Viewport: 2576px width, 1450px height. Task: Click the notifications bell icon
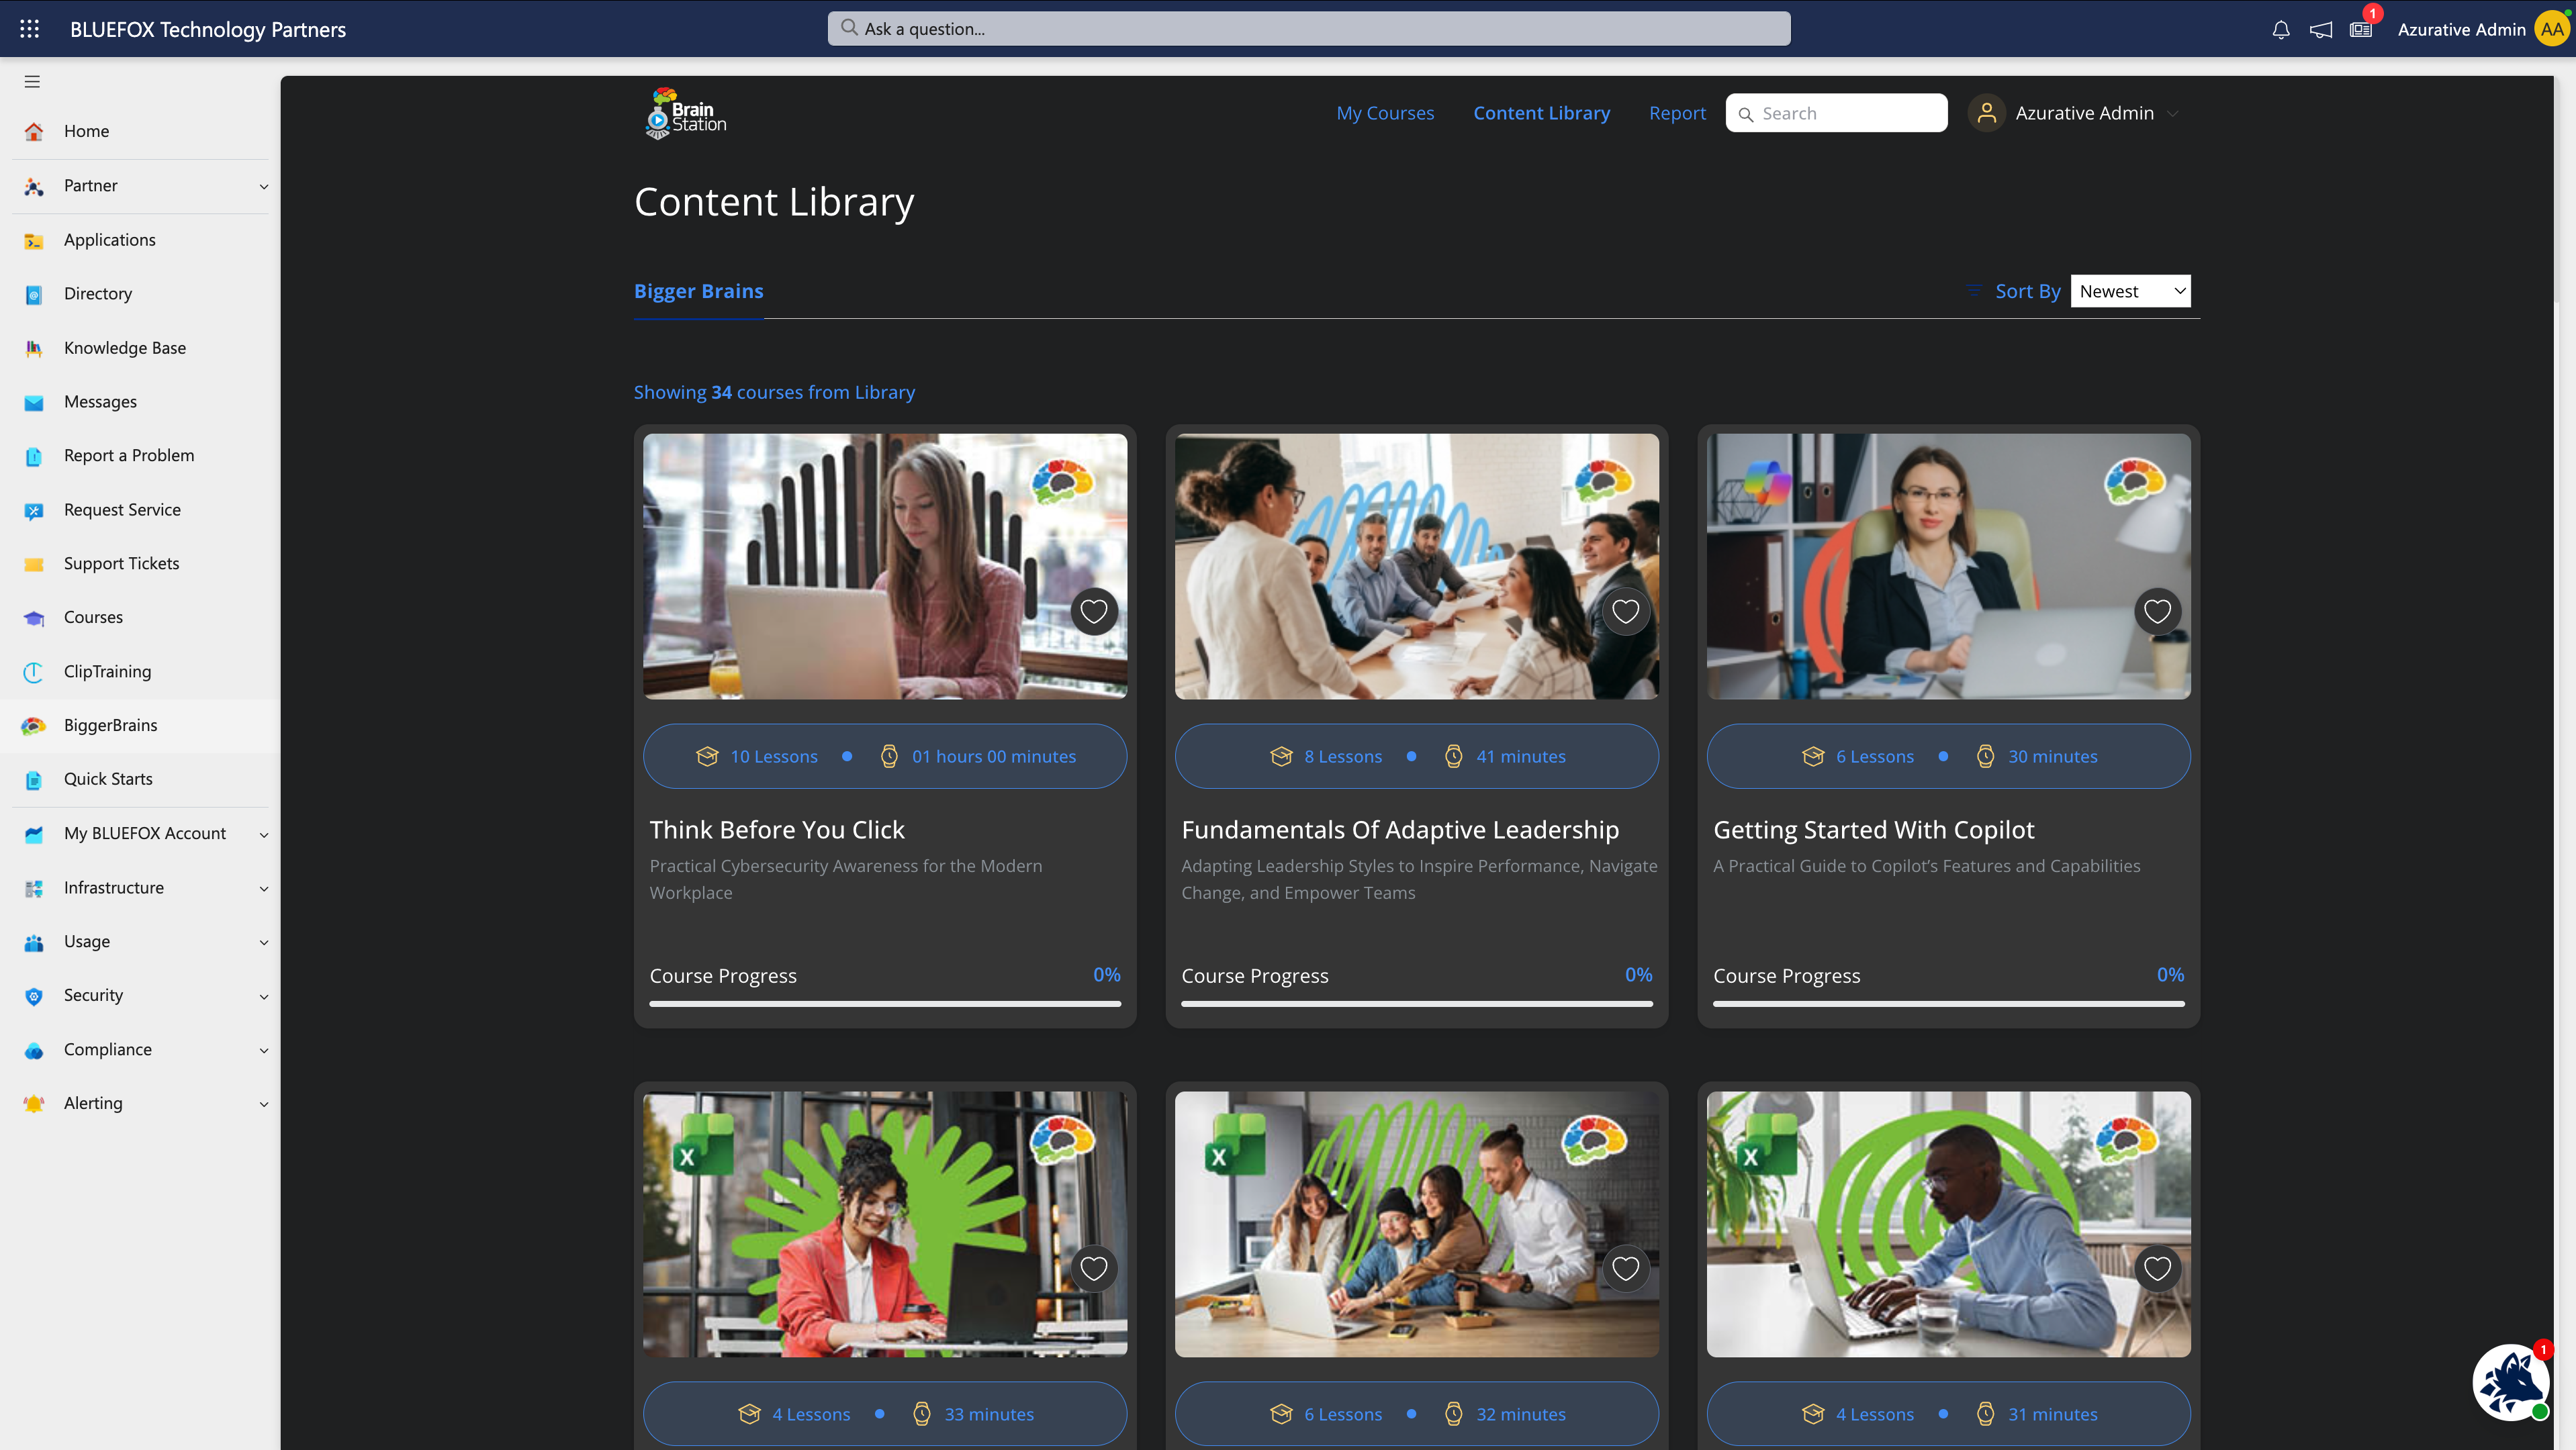[2280, 30]
